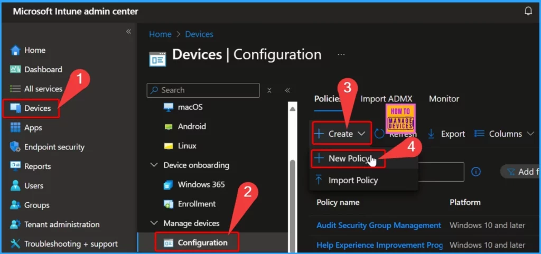Click the info icon beside the filter box

pos(476,172)
